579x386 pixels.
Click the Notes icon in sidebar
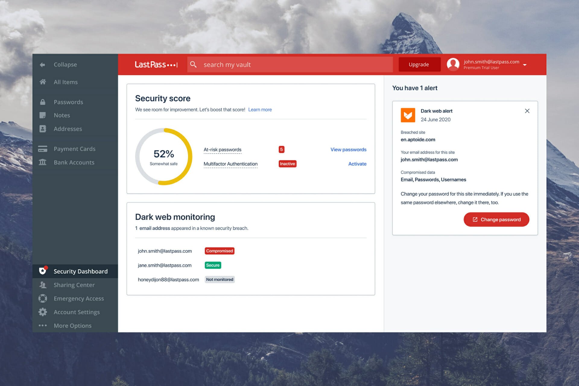coord(43,115)
